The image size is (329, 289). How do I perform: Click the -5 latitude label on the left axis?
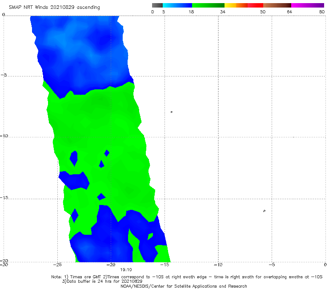click(x=4, y=75)
